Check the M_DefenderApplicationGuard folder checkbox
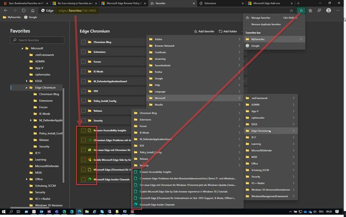The width and height of the screenshot is (346, 217). click(83, 81)
